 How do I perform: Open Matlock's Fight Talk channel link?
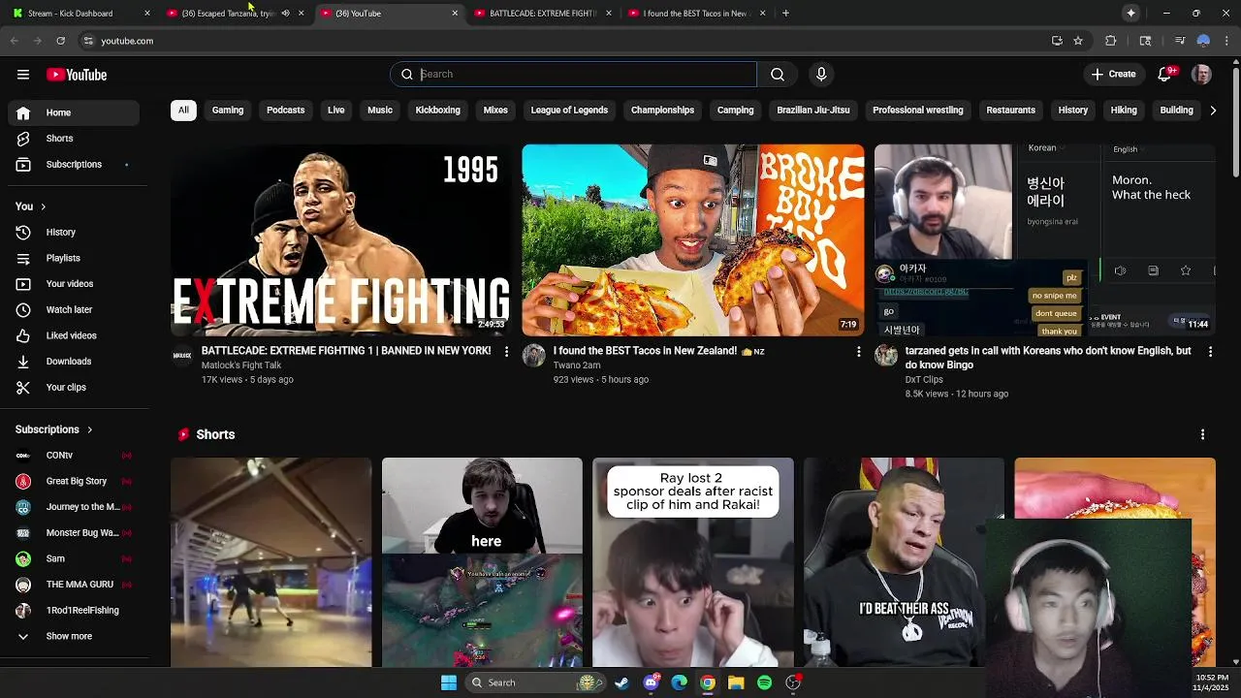click(241, 365)
